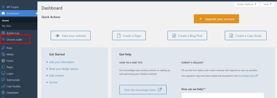Image resolution: width=277 pixels, height=98 pixels.
Task: Click the spreadsheet icon in Create a Case Study
Action: pyautogui.click(x=231, y=36)
